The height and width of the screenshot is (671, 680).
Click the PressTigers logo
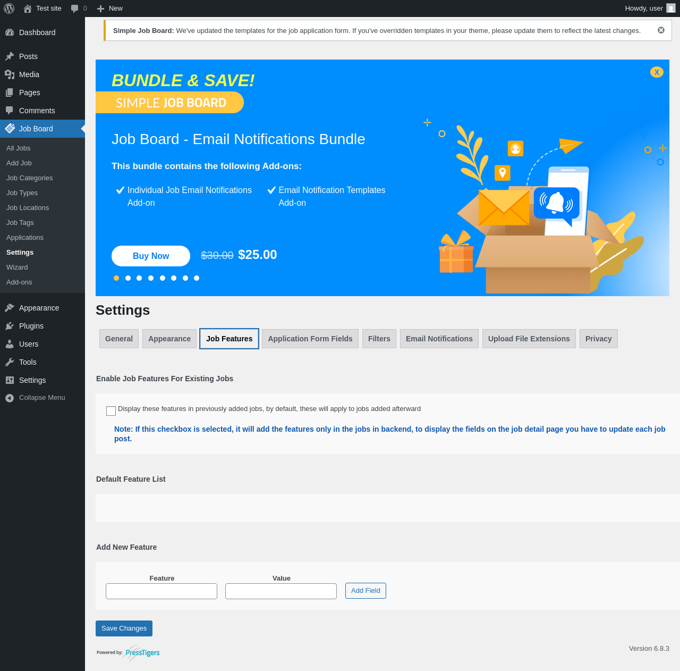pos(142,652)
